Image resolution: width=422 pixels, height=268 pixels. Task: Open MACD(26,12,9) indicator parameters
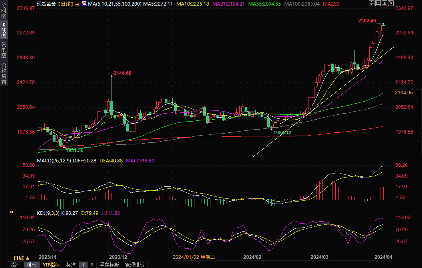(54, 161)
